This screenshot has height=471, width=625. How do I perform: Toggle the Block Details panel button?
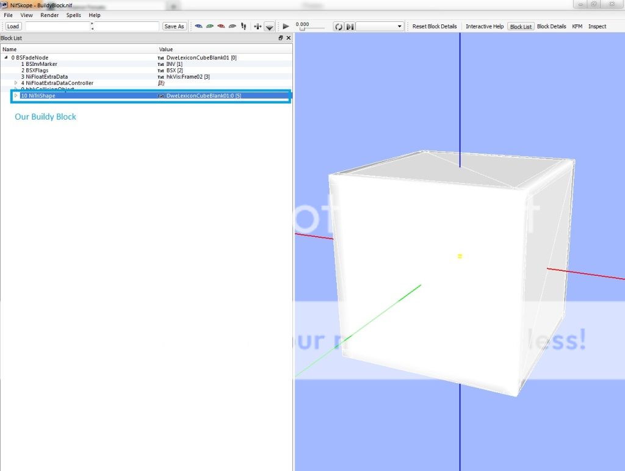[x=551, y=26]
